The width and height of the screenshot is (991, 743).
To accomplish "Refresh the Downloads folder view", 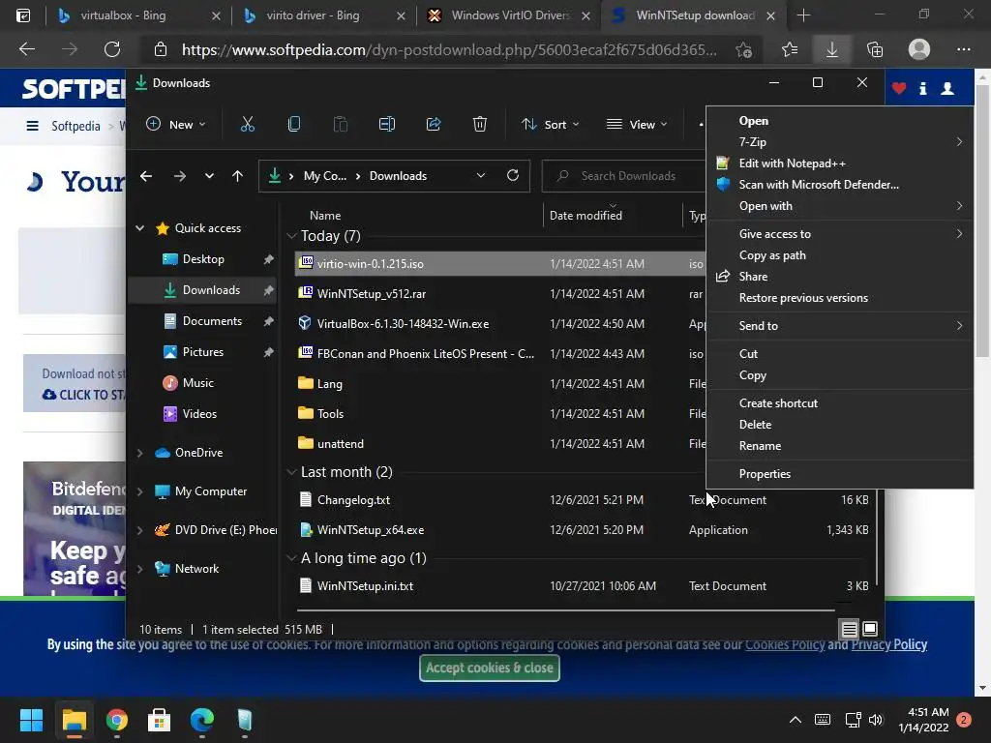I will 513,176.
